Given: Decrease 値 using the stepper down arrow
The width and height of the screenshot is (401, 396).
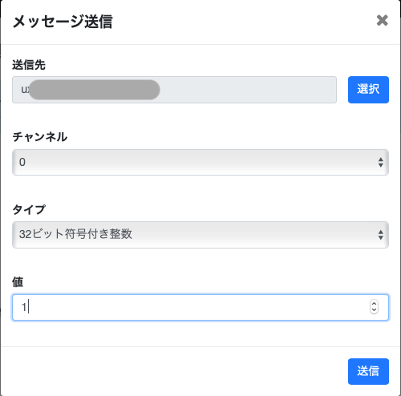Looking at the screenshot, I should [374, 310].
